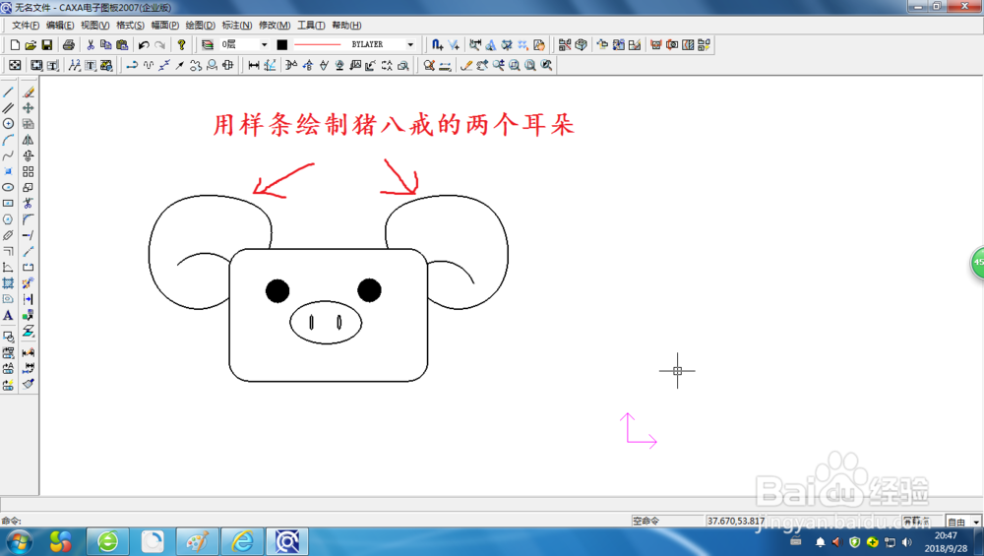
Task: Cut selection with toolbar scissors
Action: click(x=91, y=44)
